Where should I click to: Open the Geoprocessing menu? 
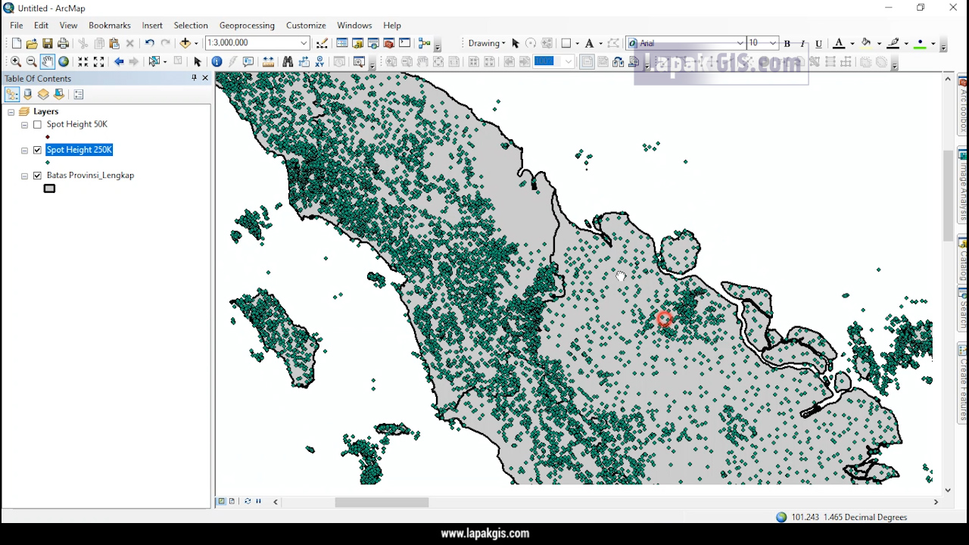coord(247,25)
